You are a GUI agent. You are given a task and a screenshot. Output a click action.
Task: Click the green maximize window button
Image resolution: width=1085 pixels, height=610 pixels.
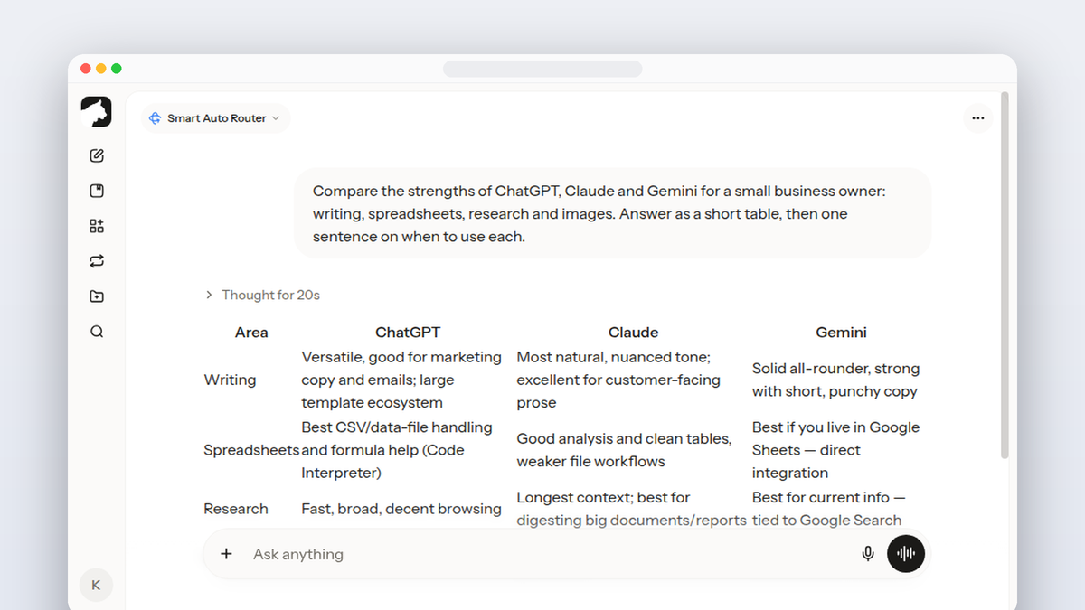[117, 69]
